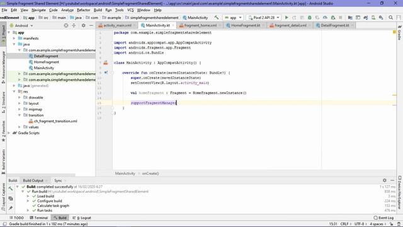Viewport: 403px width, 227px height.
Task: Open Gradle tool window on right edge
Action: (400, 33)
